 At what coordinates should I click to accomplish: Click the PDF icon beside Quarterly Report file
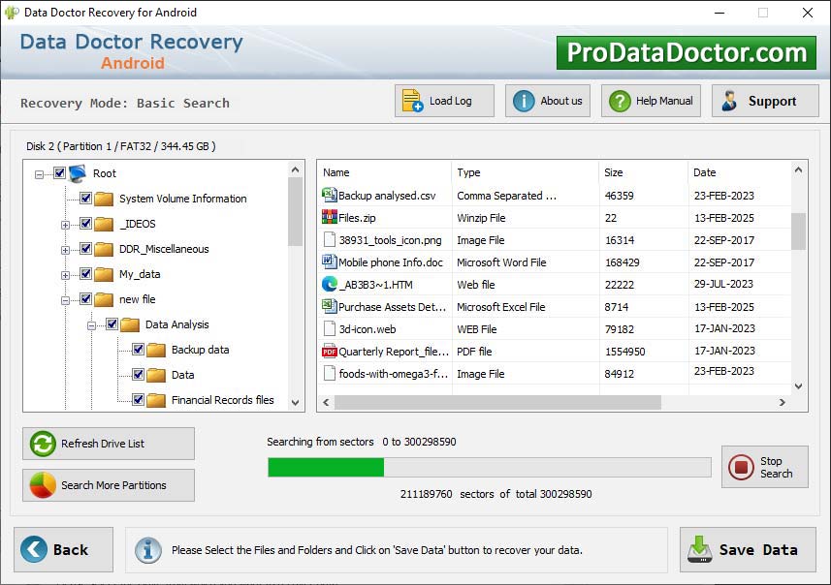[x=330, y=352]
